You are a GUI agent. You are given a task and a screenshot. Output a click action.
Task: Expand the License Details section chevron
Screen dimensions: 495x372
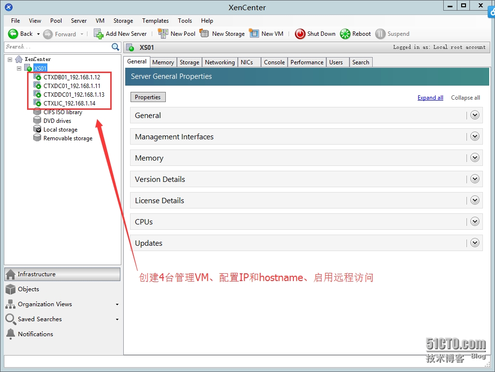475,200
